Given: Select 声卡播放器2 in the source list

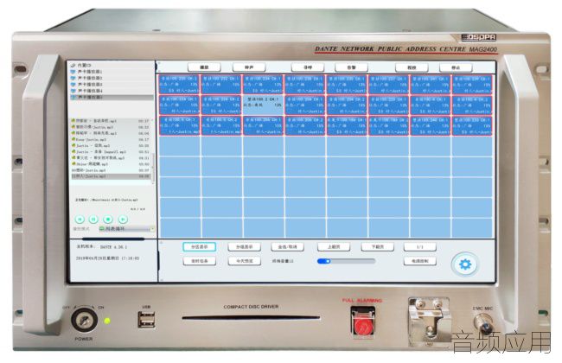Looking at the screenshot, I should pos(112,78).
